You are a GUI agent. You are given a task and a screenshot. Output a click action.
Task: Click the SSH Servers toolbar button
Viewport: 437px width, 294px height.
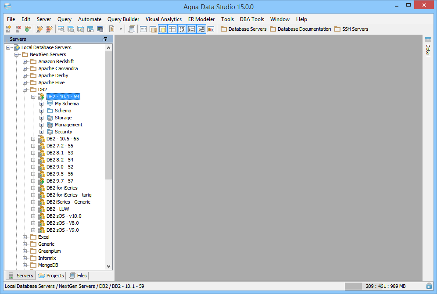coord(351,29)
